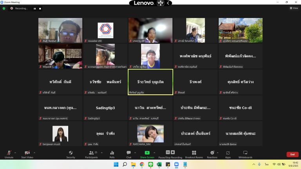The height and width of the screenshot is (169, 301).
Task: Select benjawan masit participant tile
Action: pos(60,133)
